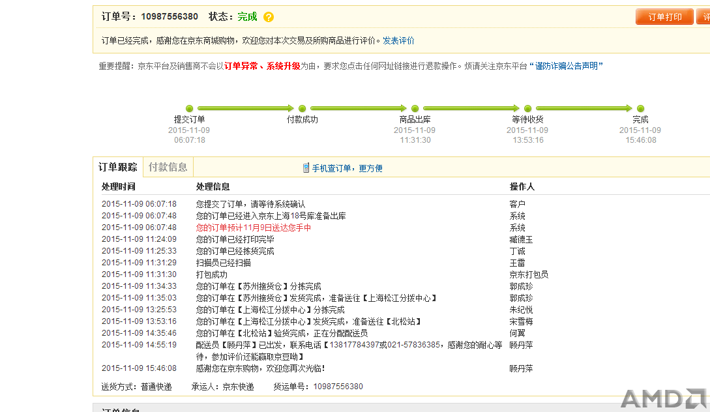This screenshot has height=412, width=710.
Task: Click the row about 京东上海18号库准备出库
Action: [x=271, y=216]
